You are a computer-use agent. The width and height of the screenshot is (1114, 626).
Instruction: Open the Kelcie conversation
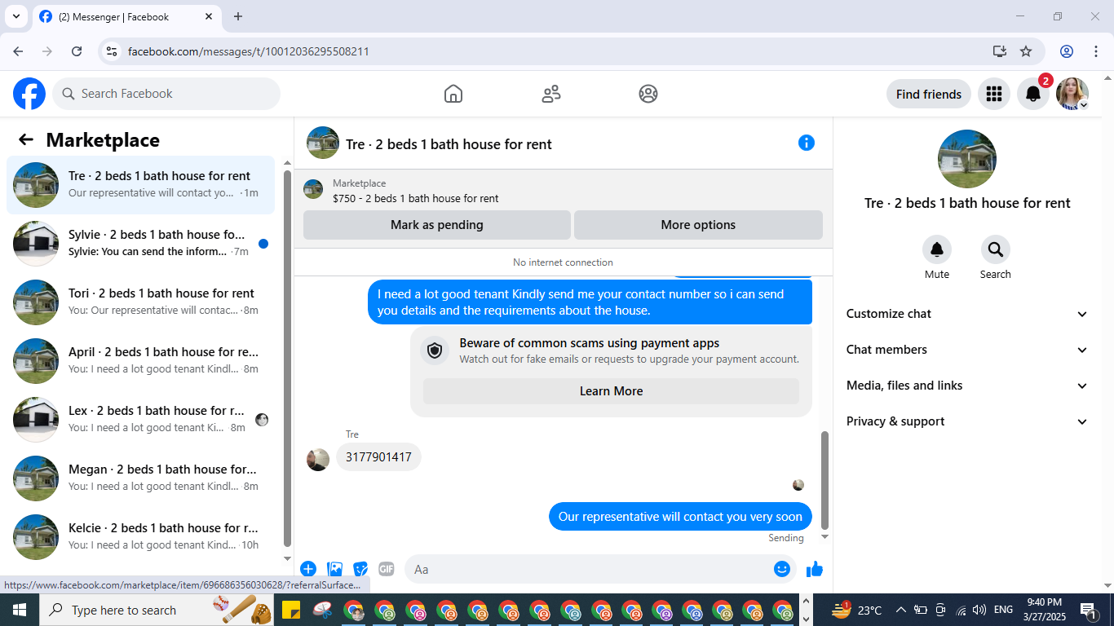coord(141,537)
